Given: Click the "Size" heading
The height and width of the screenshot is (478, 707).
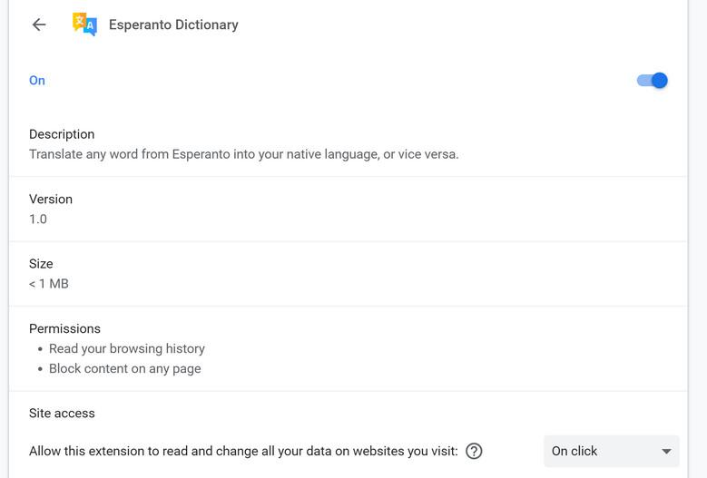Looking at the screenshot, I should pyautogui.click(x=42, y=264).
